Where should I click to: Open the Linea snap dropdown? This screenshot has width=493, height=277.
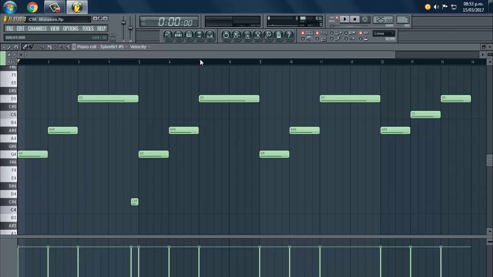point(384,33)
